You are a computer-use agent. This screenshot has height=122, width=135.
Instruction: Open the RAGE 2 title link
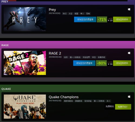(x=55, y=53)
